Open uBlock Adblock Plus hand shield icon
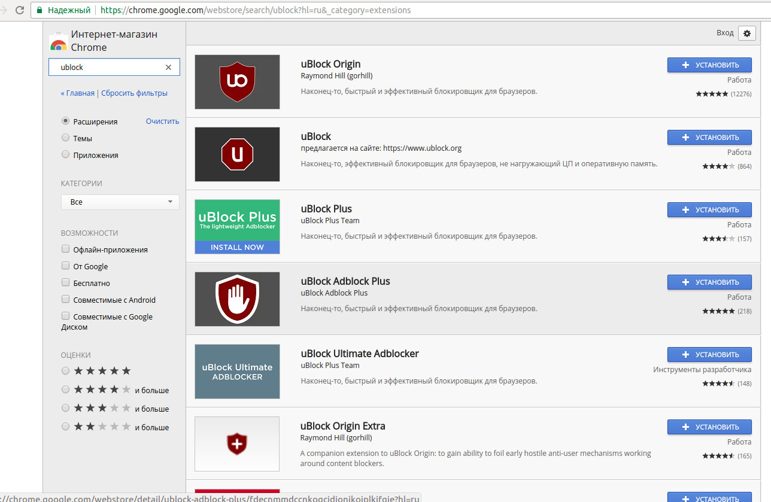 [x=237, y=299]
